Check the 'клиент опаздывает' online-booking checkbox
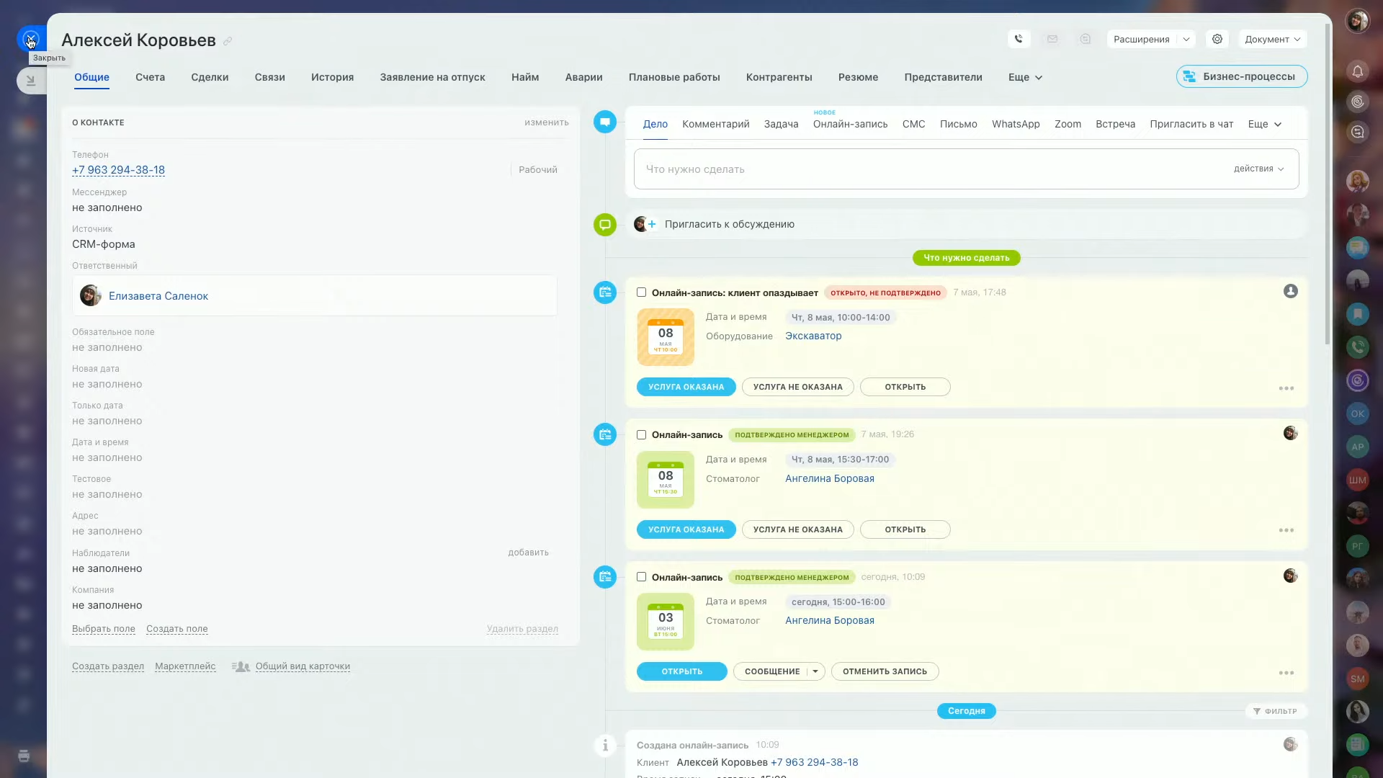Viewport: 1383px width, 778px height. [641, 292]
